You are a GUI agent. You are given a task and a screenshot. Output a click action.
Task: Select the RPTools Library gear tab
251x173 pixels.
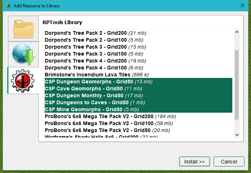23,81
